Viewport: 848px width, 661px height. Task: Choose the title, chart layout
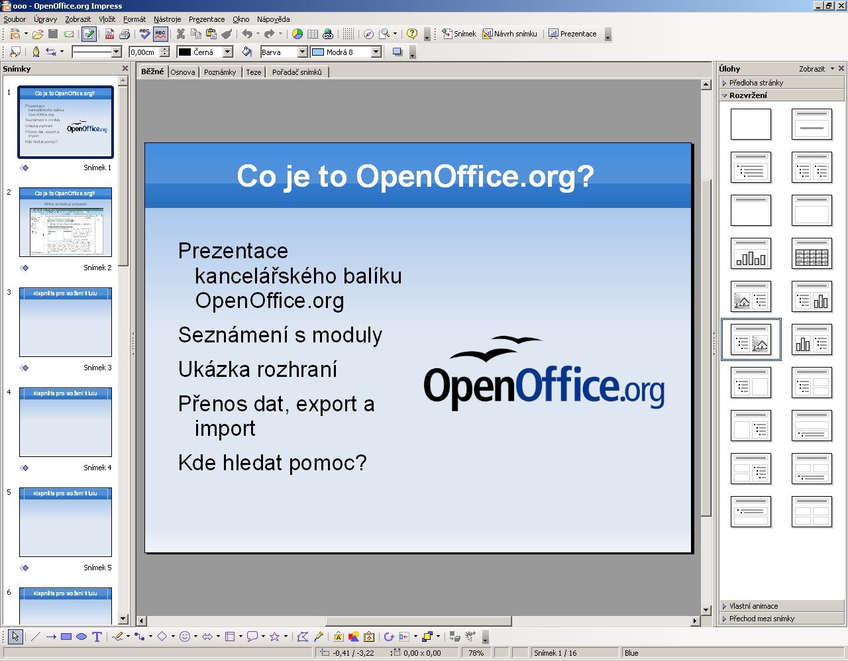pyautogui.click(x=751, y=254)
